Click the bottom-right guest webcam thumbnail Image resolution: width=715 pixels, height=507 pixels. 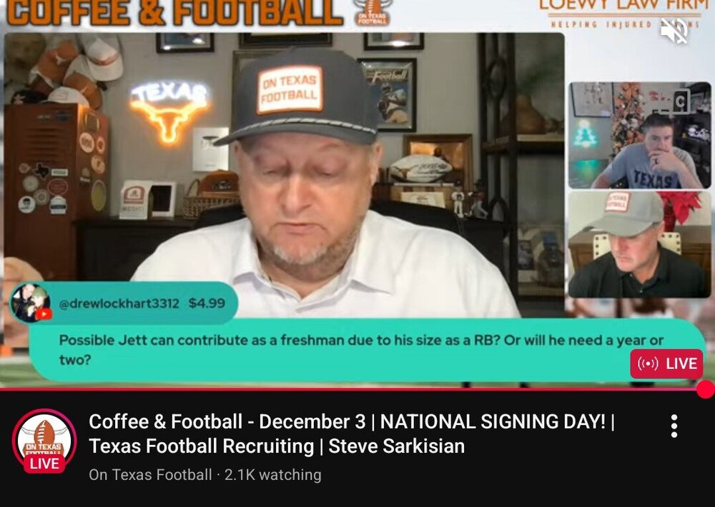639,244
